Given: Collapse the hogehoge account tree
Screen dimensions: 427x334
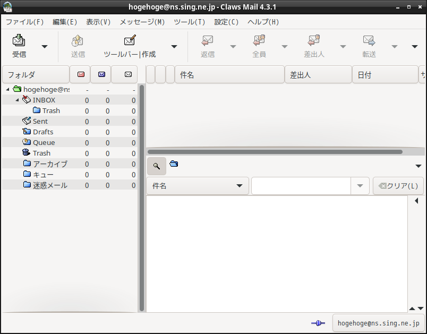Looking at the screenshot, I should (x=7, y=89).
